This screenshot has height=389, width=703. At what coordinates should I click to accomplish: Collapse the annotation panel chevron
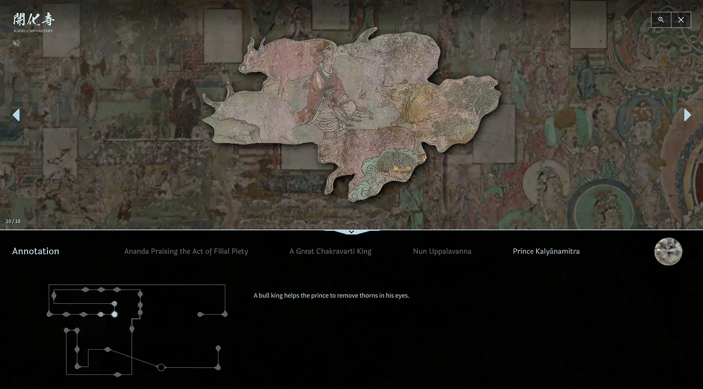click(351, 232)
